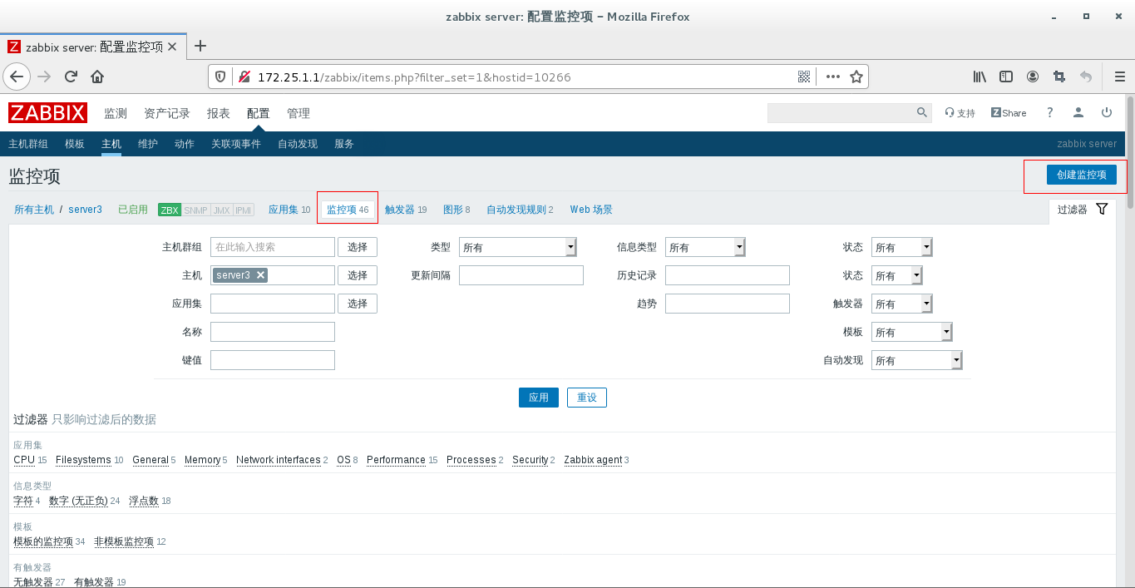Focus the 主机群组 search input

pos(273,247)
